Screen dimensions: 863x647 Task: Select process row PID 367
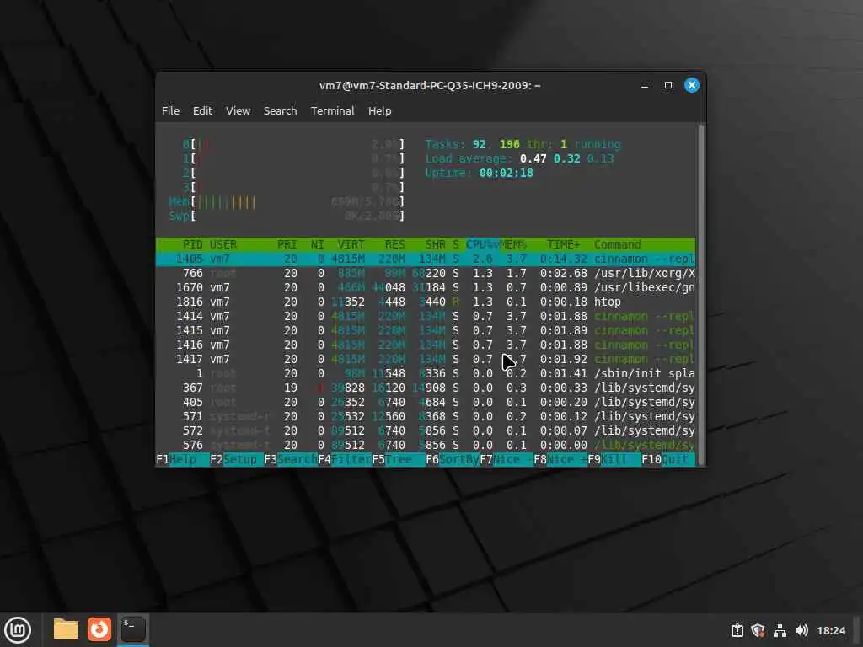pos(426,388)
